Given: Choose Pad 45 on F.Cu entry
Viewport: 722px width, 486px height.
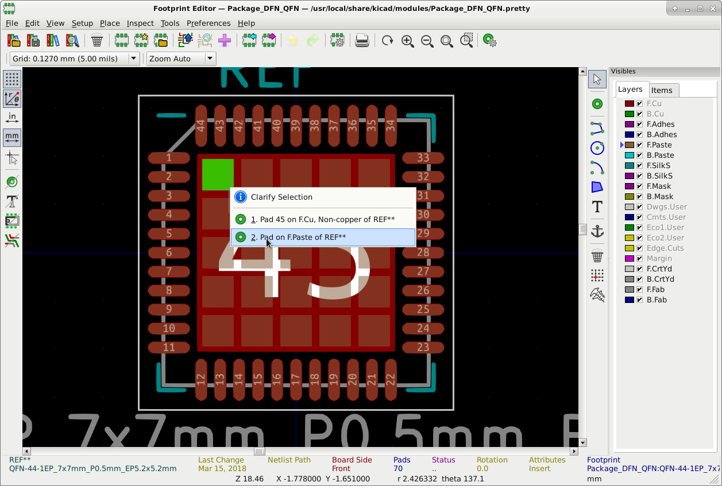Looking at the screenshot, I should tap(322, 220).
